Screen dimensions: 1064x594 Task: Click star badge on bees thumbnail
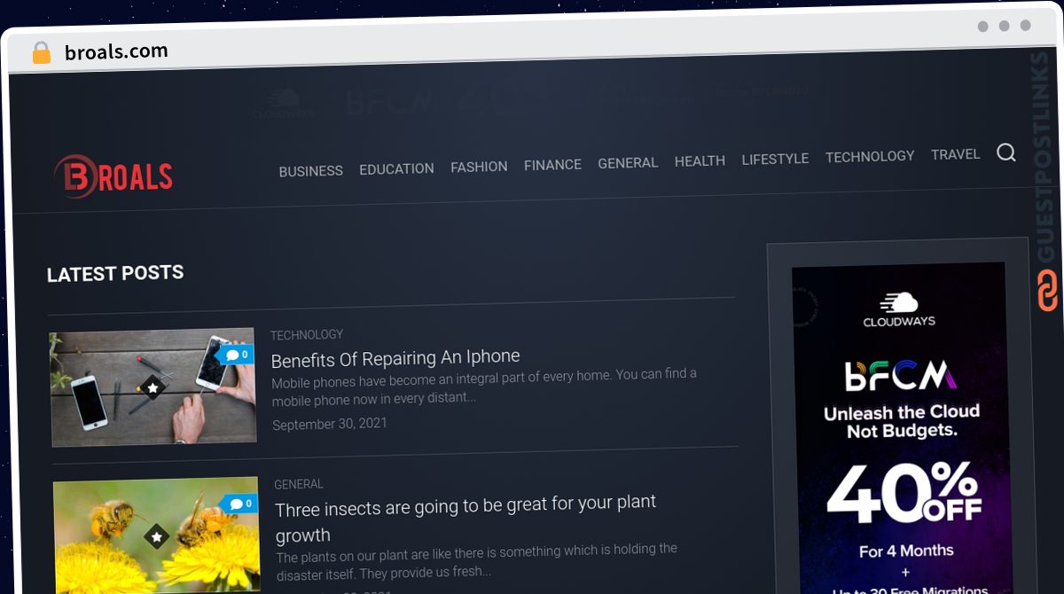point(156,536)
